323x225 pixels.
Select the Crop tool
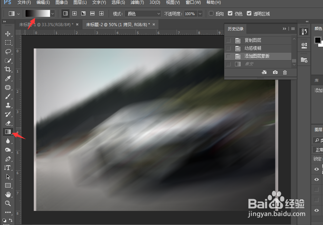(8, 69)
